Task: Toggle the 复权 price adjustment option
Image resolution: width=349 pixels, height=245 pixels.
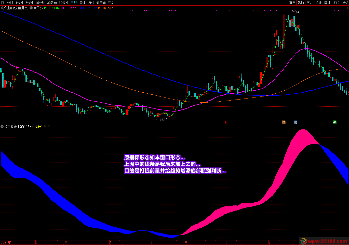Action: 292,3
